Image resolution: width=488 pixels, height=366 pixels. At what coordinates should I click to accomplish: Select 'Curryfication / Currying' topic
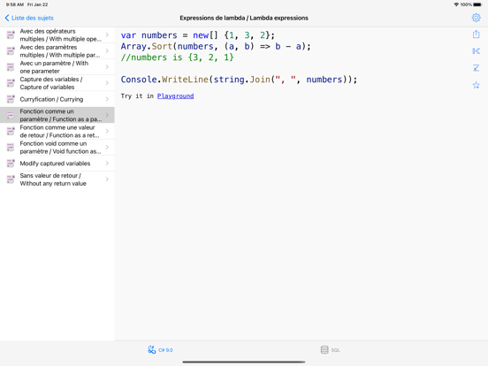(57, 99)
